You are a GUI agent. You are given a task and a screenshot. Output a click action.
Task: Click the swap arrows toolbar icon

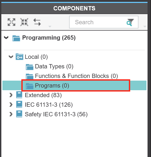pyautogui.click(x=37, y=22)
